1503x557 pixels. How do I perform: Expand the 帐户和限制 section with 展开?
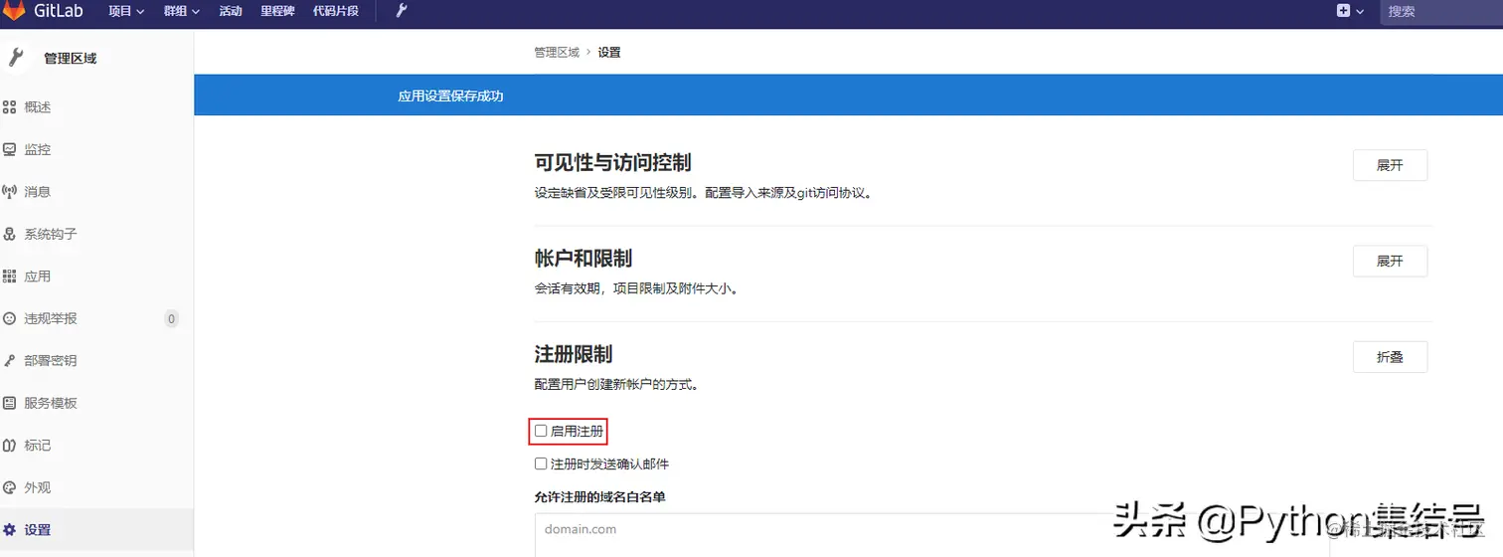click(x=1390, y=261)
